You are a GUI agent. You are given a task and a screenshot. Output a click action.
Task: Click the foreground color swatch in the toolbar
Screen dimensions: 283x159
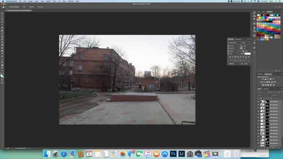tap(1, 76)
